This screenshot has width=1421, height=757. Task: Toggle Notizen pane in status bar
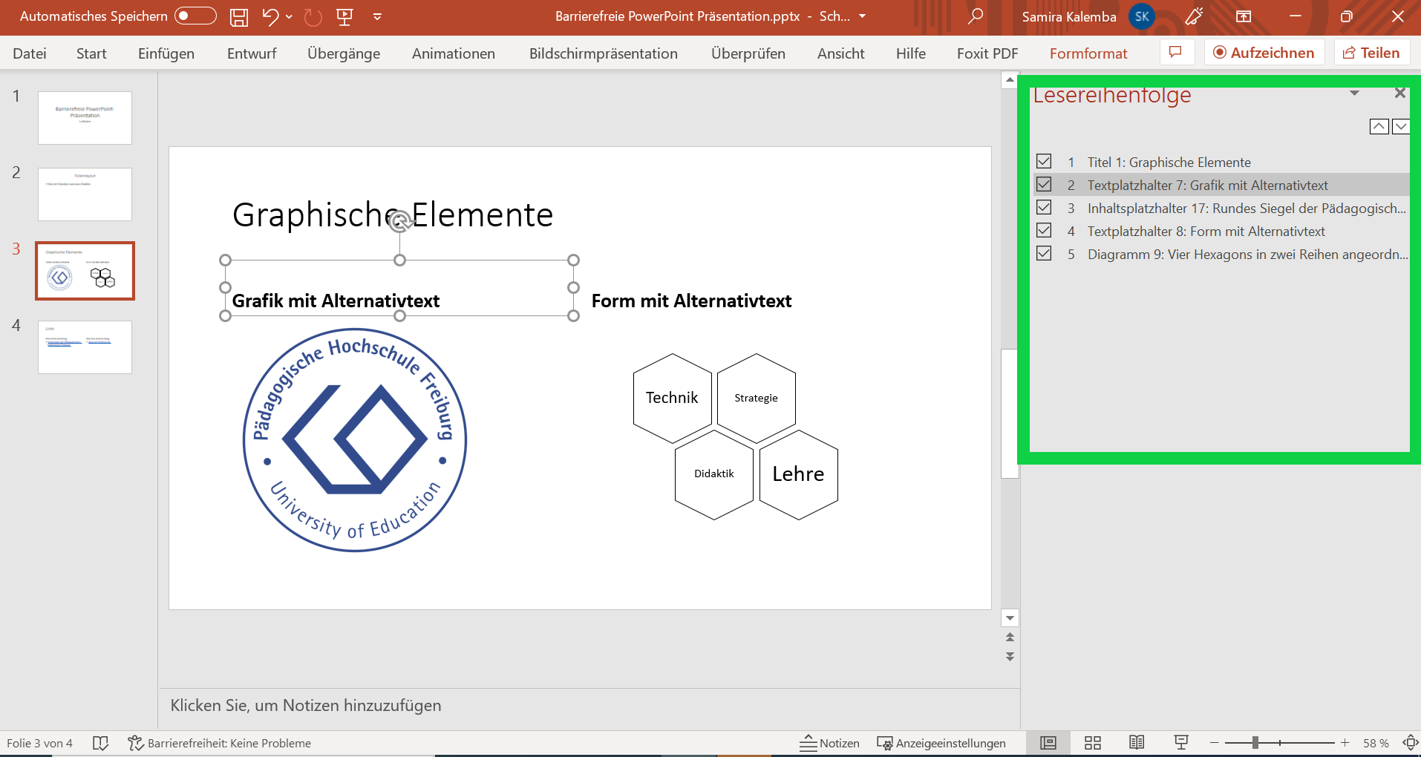coord(830,743)
